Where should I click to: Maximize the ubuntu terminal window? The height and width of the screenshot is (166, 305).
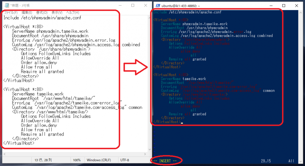284,6
